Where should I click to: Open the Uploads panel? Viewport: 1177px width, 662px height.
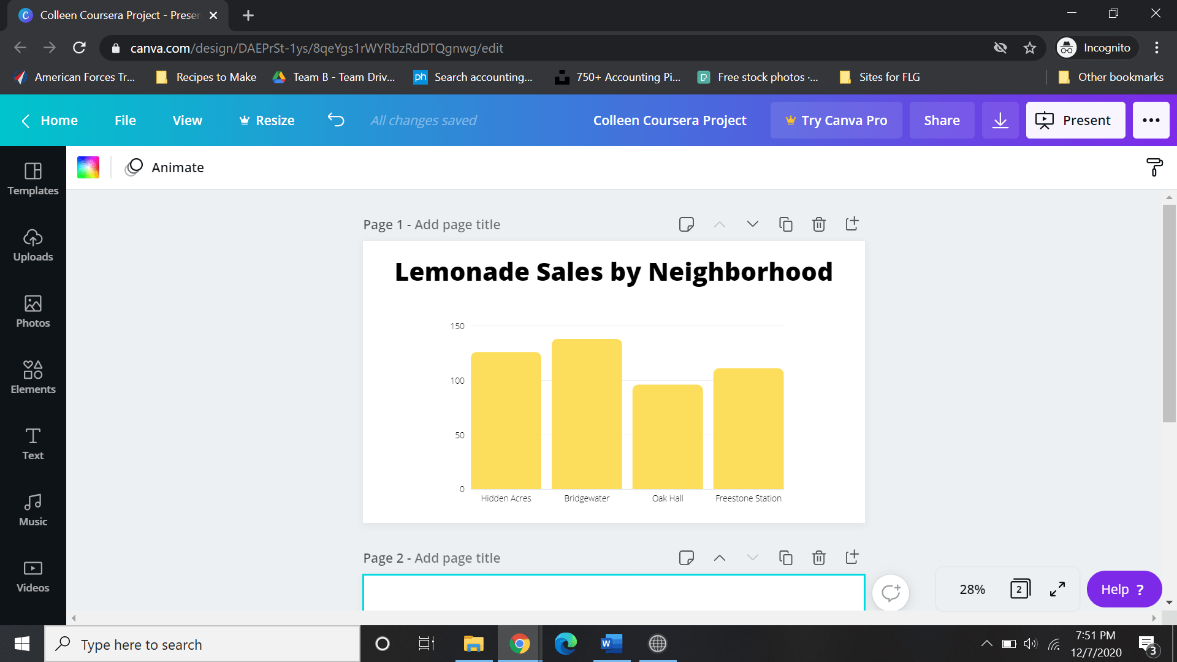tap(32, 245)
